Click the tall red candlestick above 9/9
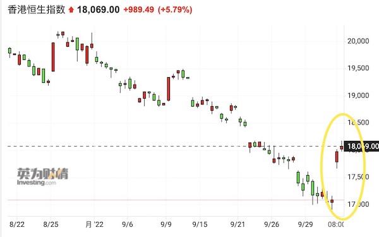 [169, 88]
